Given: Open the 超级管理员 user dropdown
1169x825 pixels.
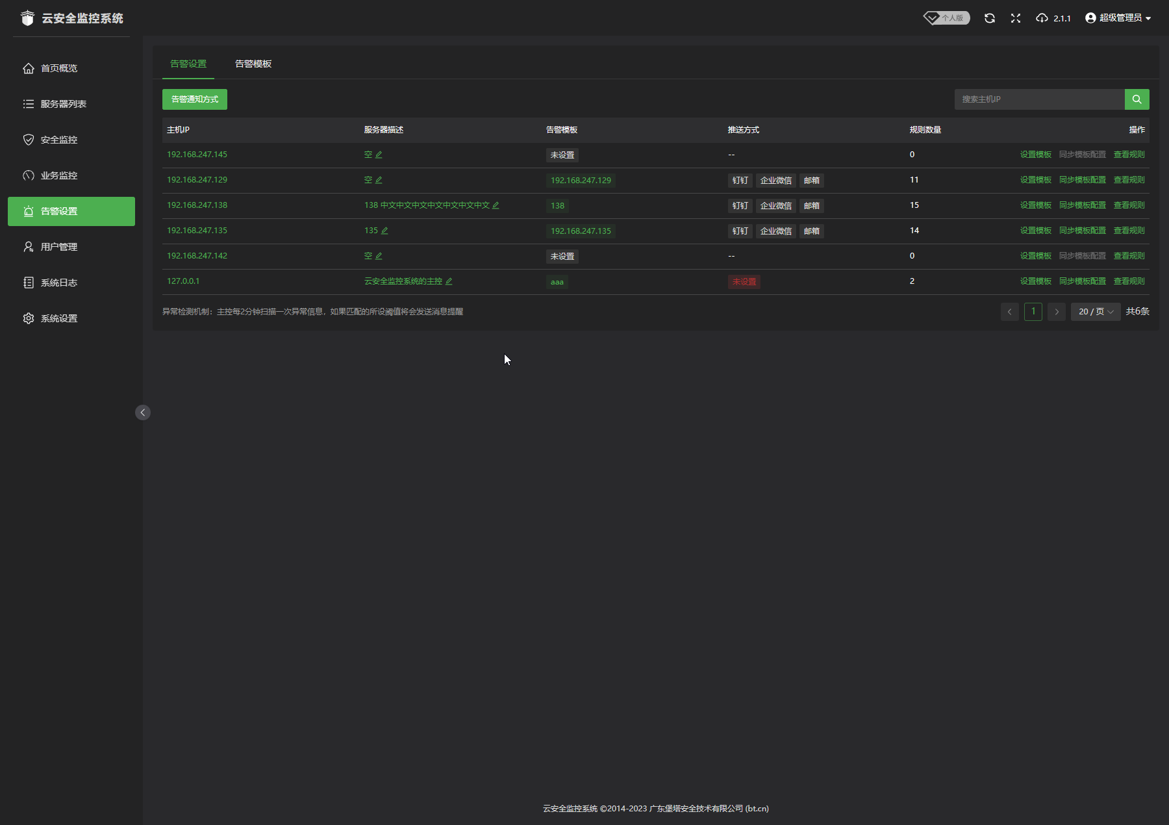Looking at the screenshot, I should pos(1118,18).
